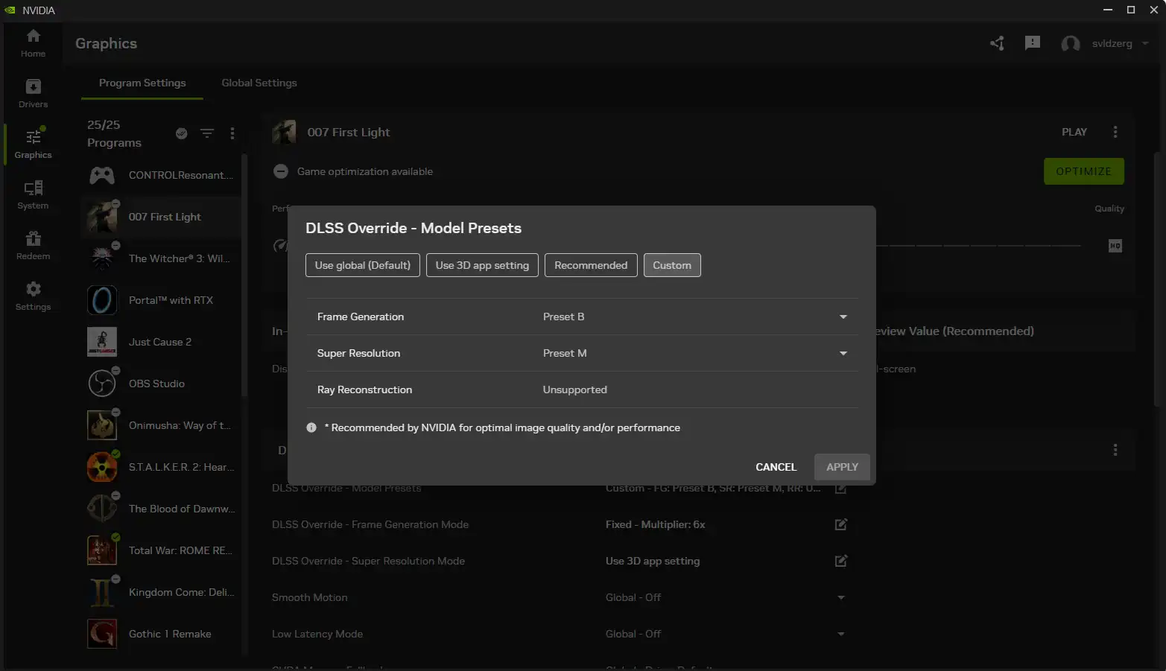This screenshot has height=671, width=1166.
Task: Choose the Recommended preset option
Action: [x=591, y=265]
